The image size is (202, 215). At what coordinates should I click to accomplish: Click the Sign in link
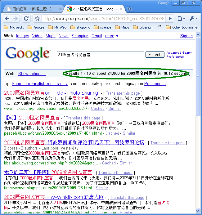(x=186, y=36)
